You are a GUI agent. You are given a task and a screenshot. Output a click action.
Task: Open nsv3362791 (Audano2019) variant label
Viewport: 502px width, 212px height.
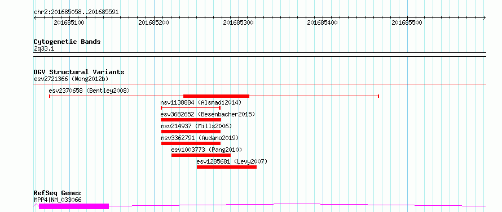200,138
